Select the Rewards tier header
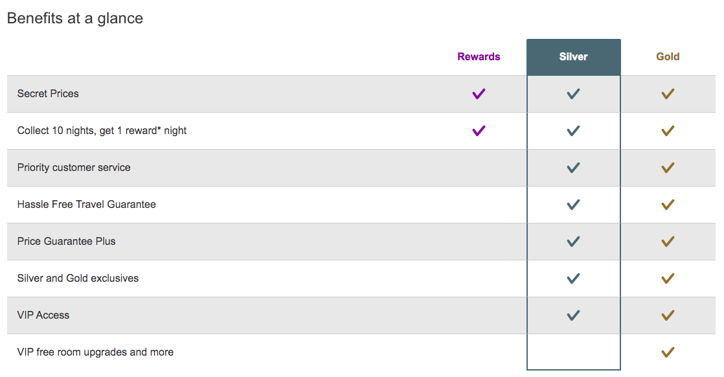Viewport: 724px width, 377px height. 479,57
